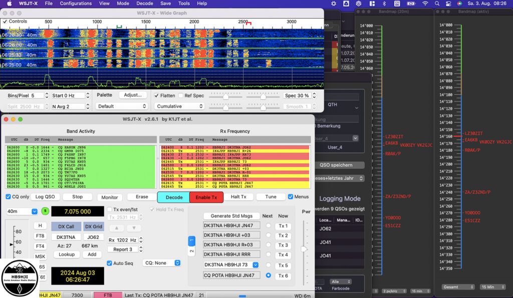Viewport: 513px width, 298px height.
Task: Open the shield icon in the menu bar
Action: click(359, 4)
